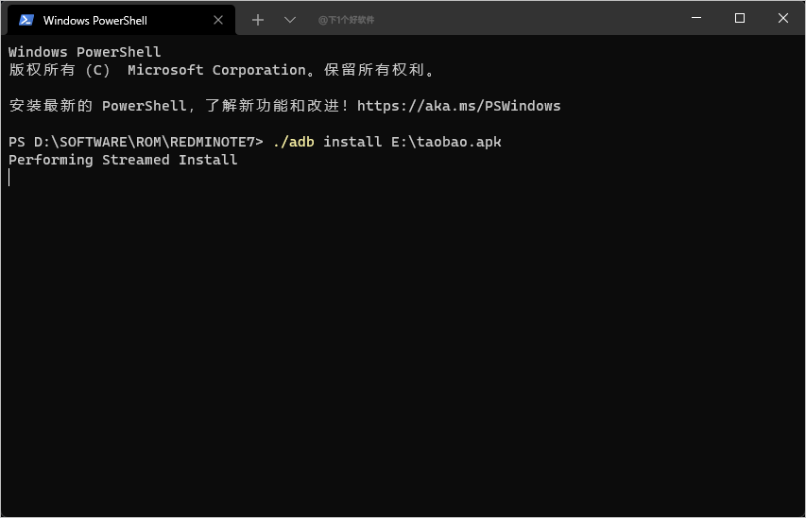The image size is (806, 518).
Task: Open a new tab with the plus button
Action: click(258, 20)
